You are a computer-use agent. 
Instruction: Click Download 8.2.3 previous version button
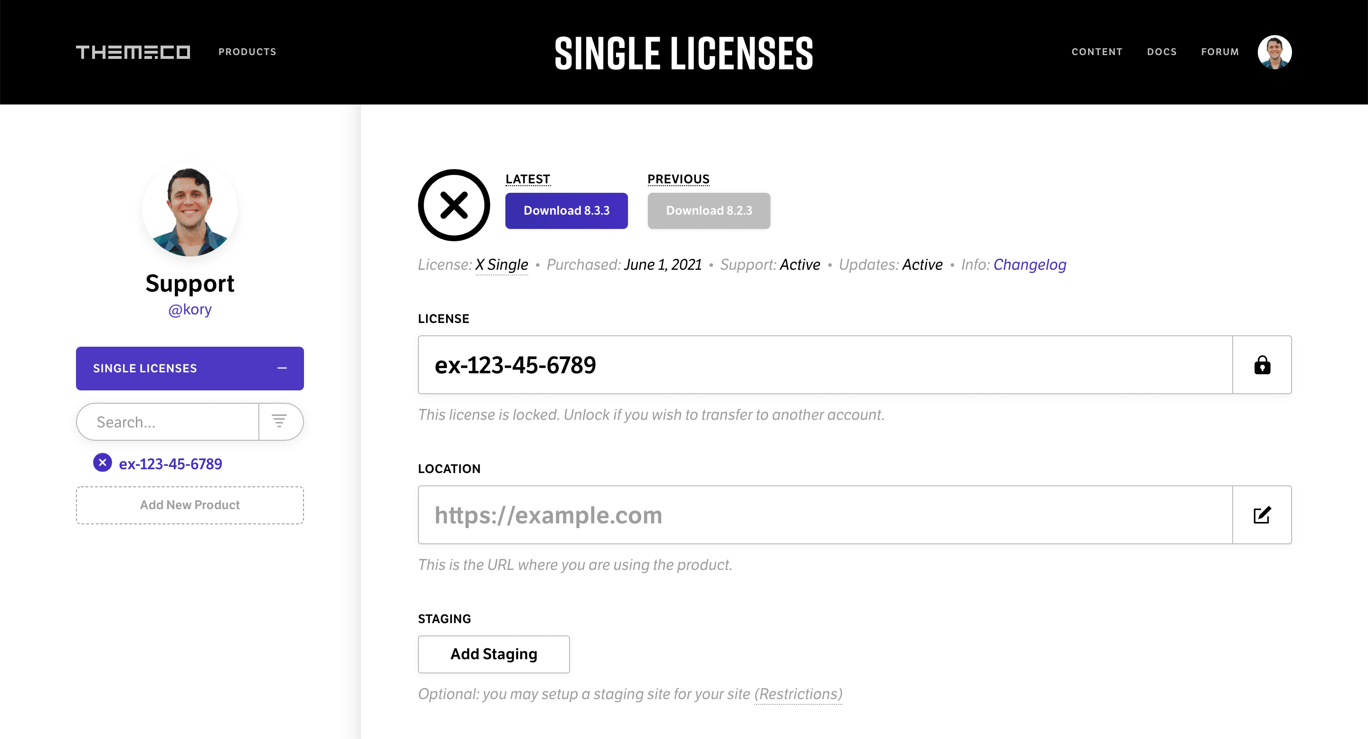pyautogui.click(x=709, y=210)
